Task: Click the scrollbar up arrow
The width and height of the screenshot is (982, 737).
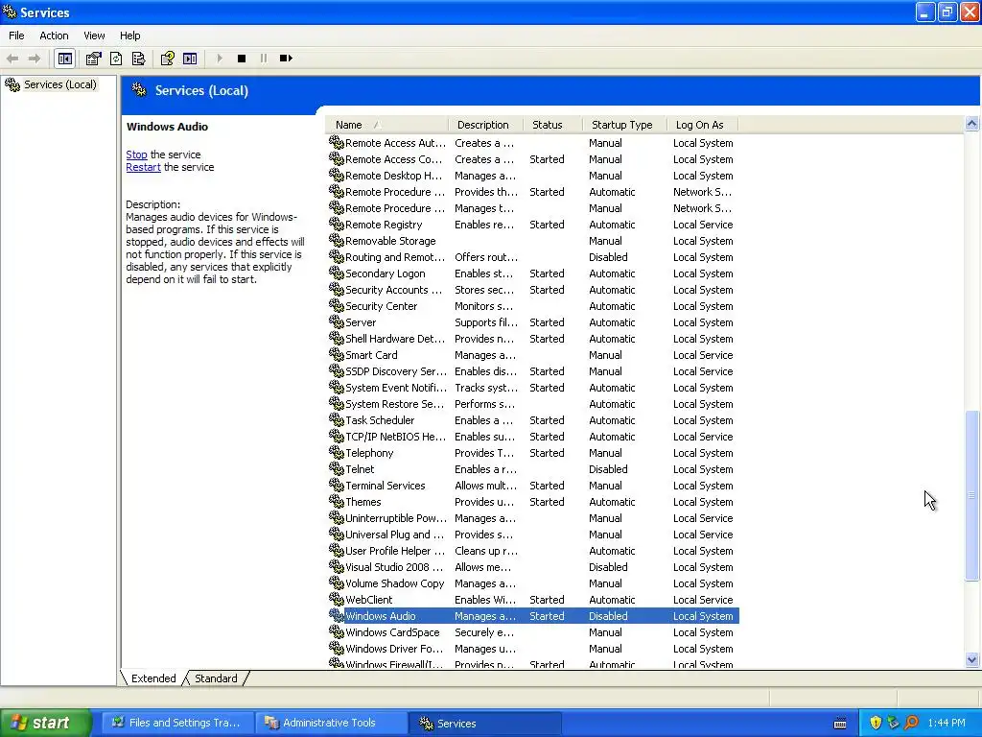Action: point(972,124)
